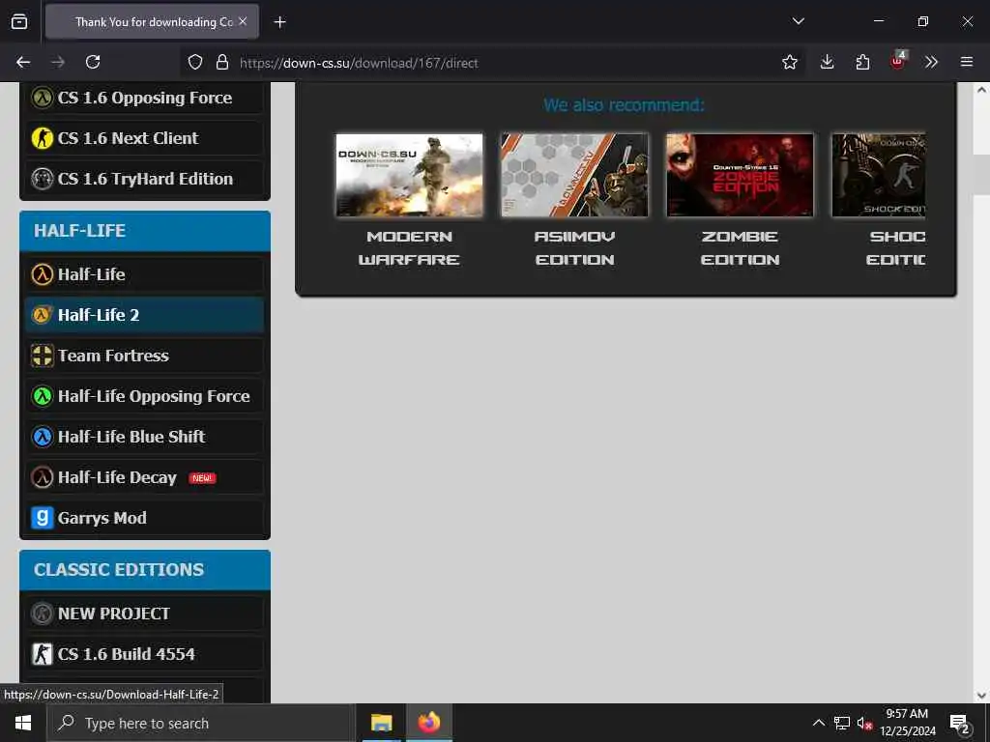Click the browser Back arrow
Screen dimensions: 990x742
click(23, 62)
